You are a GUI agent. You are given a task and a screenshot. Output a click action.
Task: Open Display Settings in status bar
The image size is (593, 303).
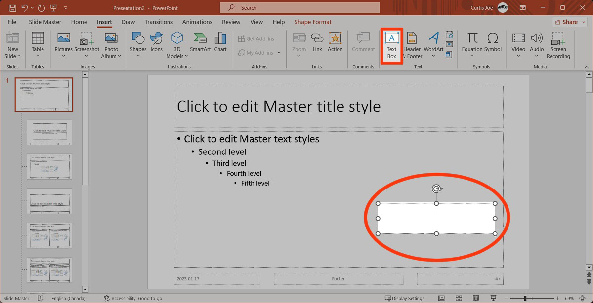coord(405,298)
